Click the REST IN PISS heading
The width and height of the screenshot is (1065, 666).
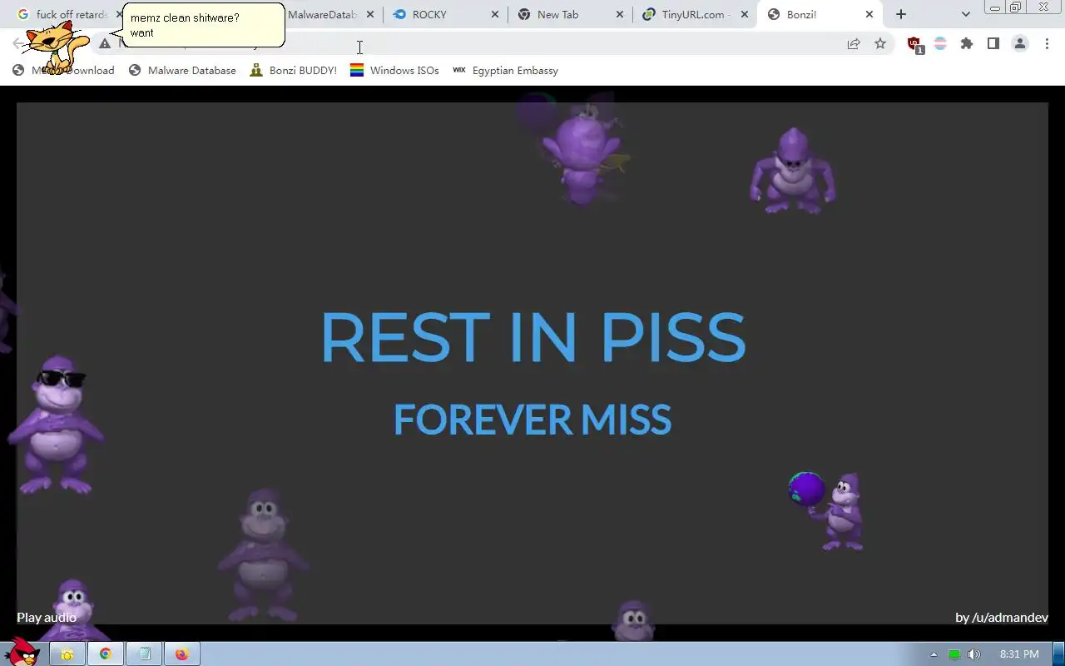click(532, 336)
